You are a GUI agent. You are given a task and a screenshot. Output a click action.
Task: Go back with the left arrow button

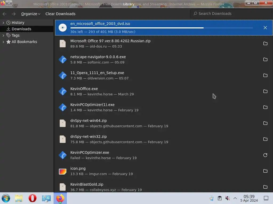(5, 14)
